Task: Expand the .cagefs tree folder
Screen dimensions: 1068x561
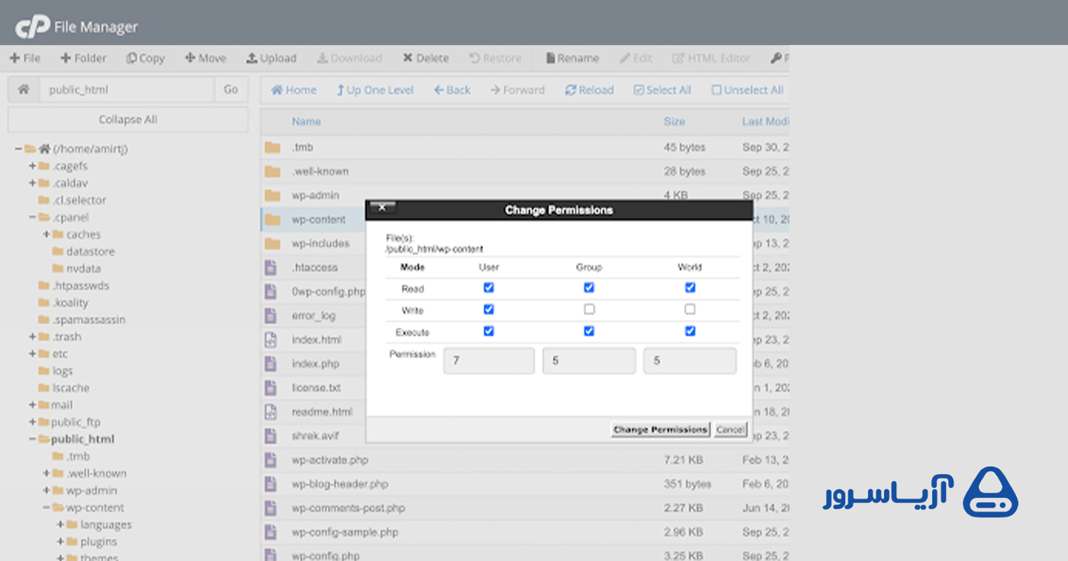Action: tap(33, 166)
